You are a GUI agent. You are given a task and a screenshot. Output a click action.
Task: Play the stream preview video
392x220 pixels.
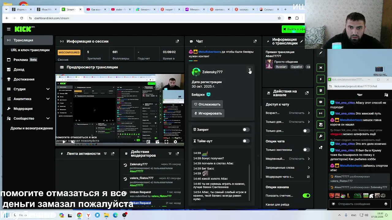coord(64,141)
